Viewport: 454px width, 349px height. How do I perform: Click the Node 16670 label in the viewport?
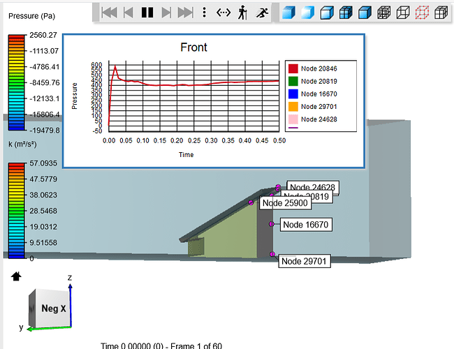point(305,225)
